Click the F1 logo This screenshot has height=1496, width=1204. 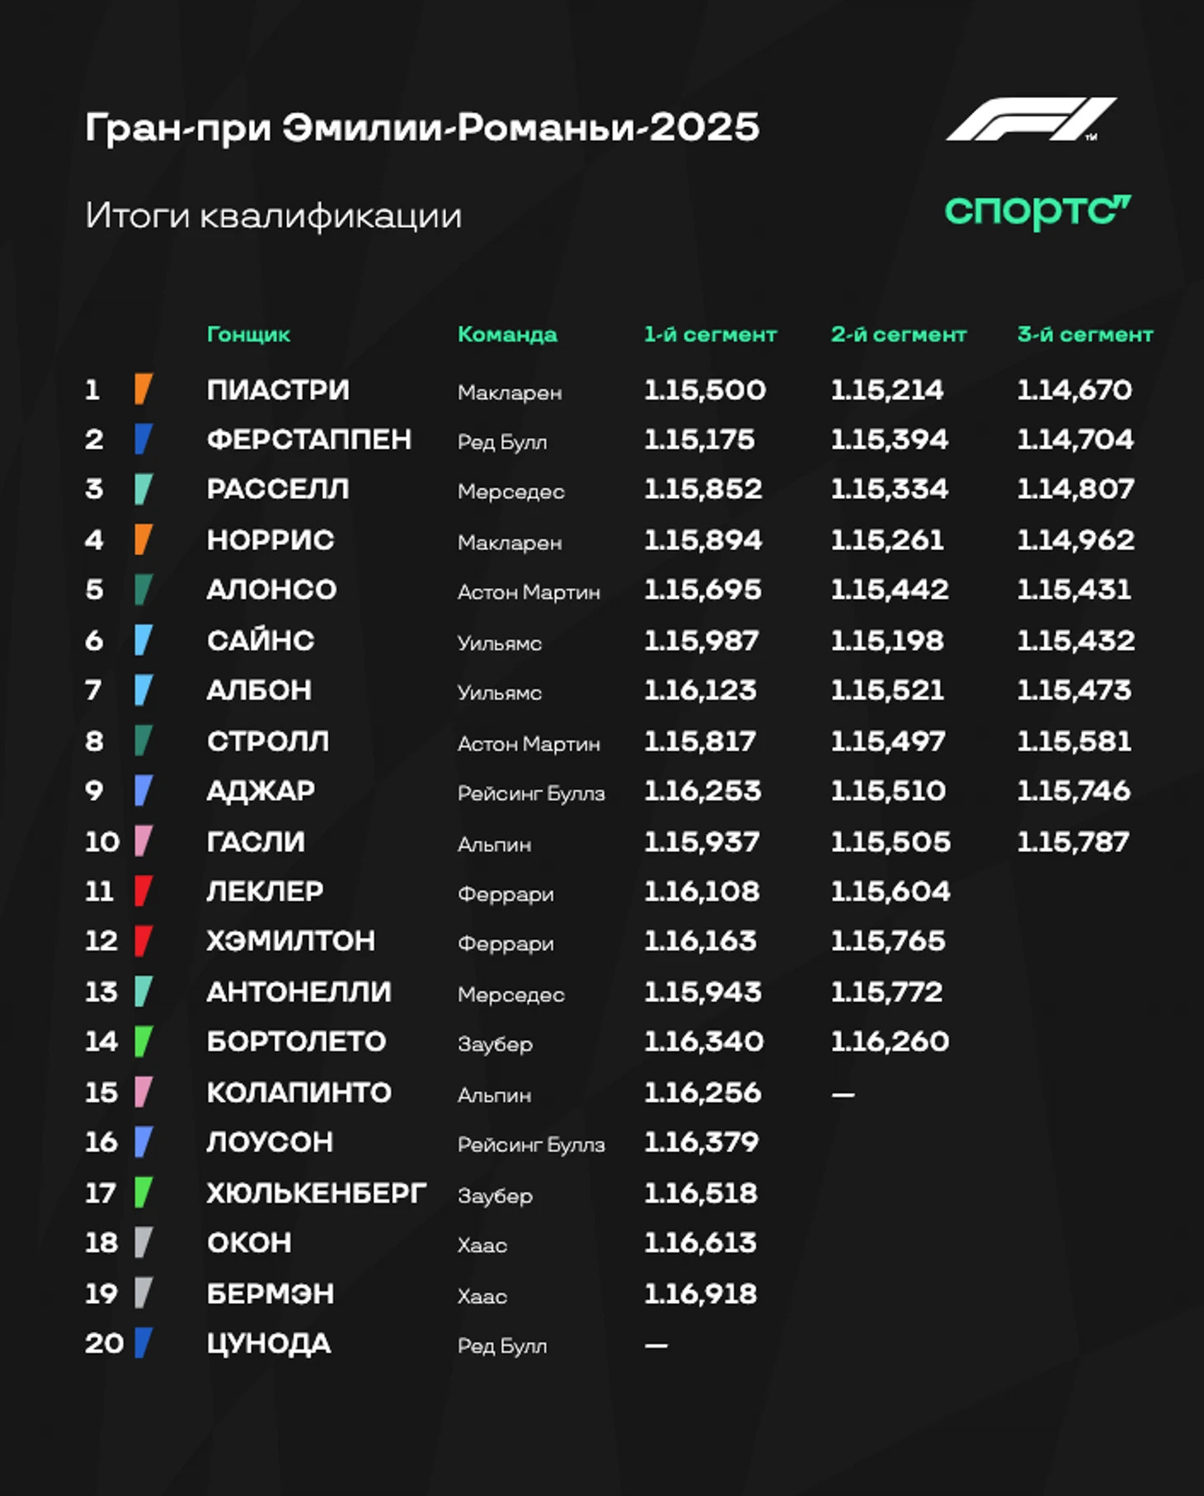(x=1031, y=120)
